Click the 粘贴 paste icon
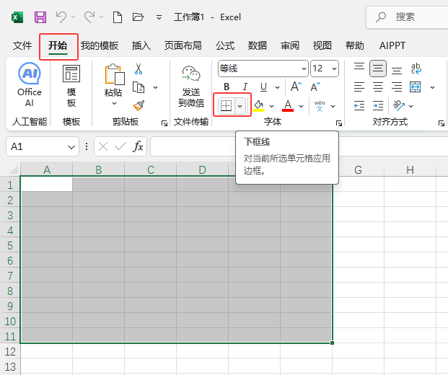448x375 pixels. tap(115, 74)
